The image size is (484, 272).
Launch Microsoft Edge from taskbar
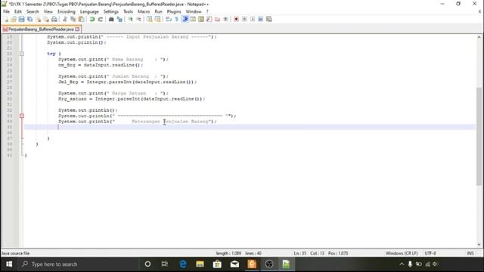click(x=183, y=264)
